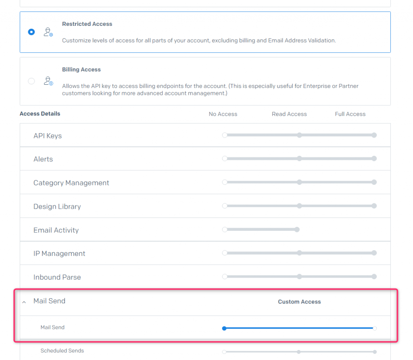
Task: Click the Billing Access user-with-dollar icon
Action: (48, 81)
